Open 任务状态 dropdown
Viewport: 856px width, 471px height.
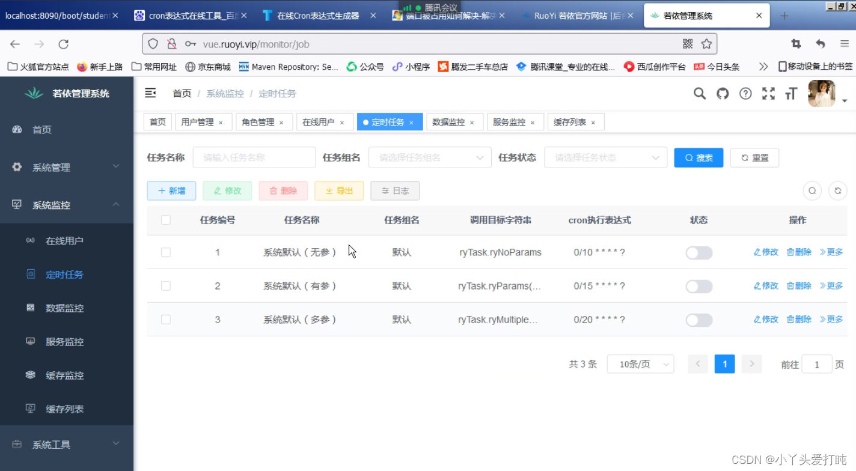[606, 157]
